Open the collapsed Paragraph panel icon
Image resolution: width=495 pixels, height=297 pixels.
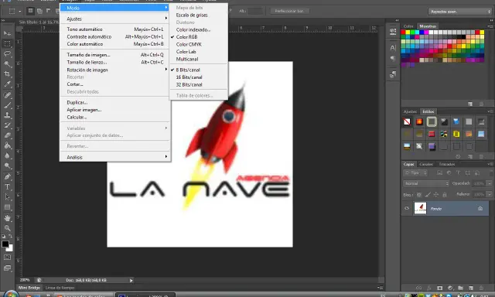(x=393, y=58)
